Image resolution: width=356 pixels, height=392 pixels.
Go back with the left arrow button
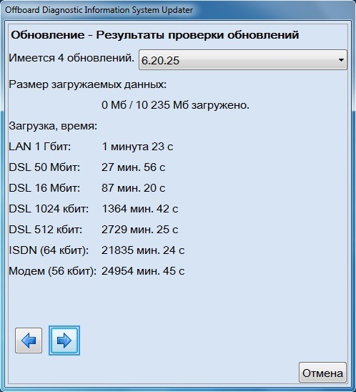(29, 340)
